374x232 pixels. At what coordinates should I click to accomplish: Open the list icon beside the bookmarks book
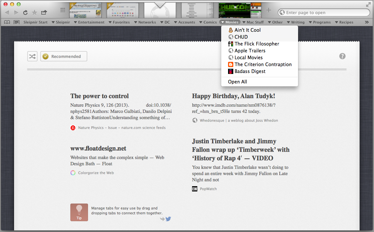click(16, 22)
